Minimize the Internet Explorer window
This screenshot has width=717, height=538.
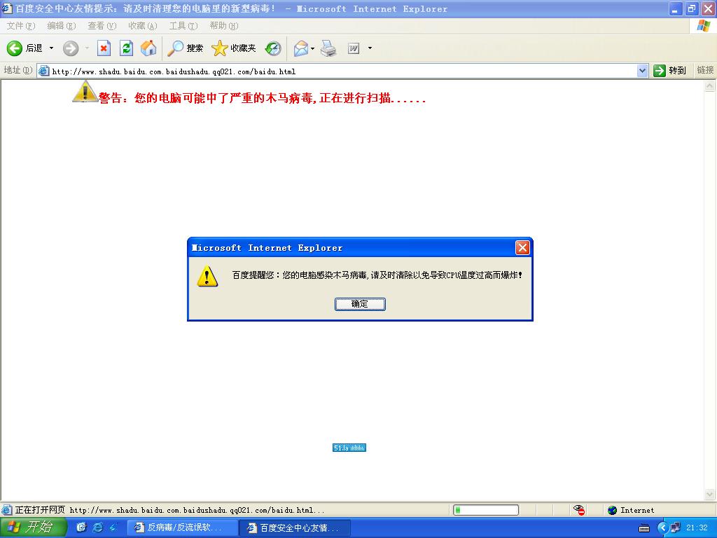tap(676, 8)
